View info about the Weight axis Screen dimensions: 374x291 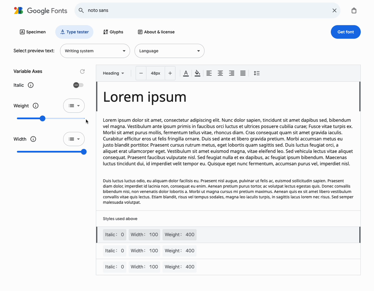pos(36,106)
